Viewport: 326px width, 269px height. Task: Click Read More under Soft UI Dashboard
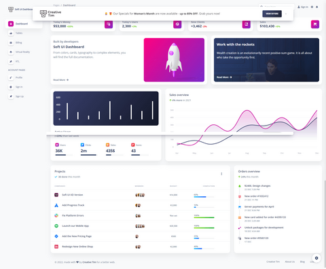pyautogui.click(x=61, y=80)
